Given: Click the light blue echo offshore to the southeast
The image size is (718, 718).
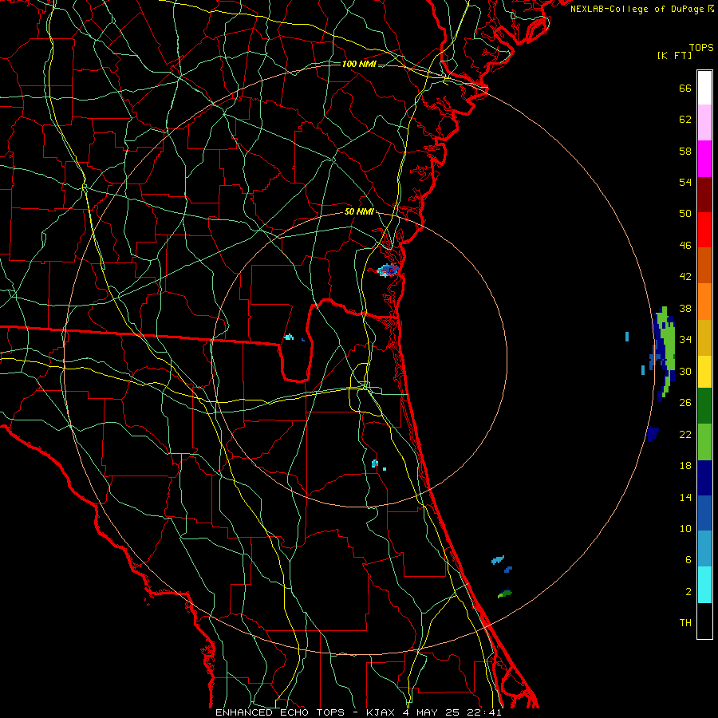Looking at the screenshot, I should (x=498, y=559).
